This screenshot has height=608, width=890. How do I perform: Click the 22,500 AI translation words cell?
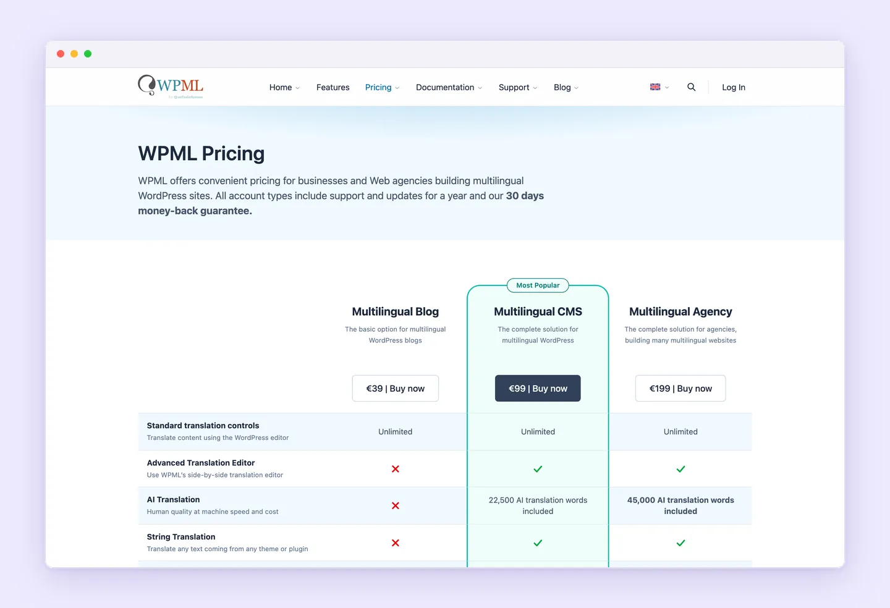(538, 505)
